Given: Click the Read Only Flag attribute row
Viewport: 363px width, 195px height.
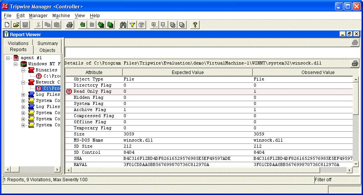Looking at the screenshot, I should [x=209, y=92].
